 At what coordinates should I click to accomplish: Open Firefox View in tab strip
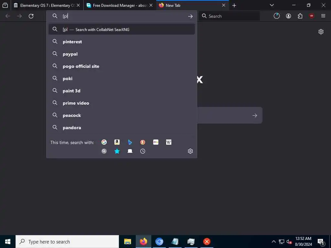click(5, 5)
